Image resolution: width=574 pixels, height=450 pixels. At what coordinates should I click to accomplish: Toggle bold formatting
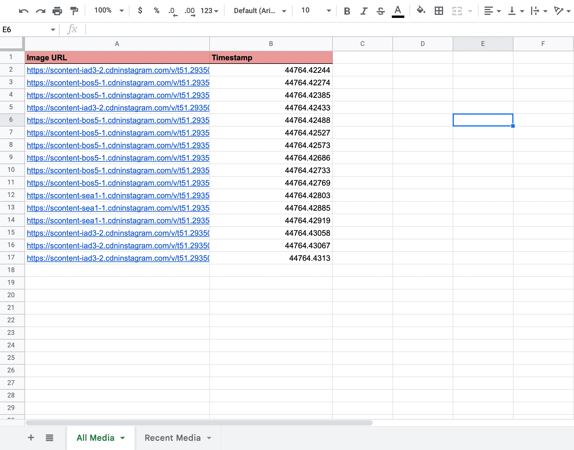[x=347, y=11]
